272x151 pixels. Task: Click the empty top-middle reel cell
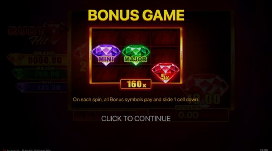pos(136,38)
